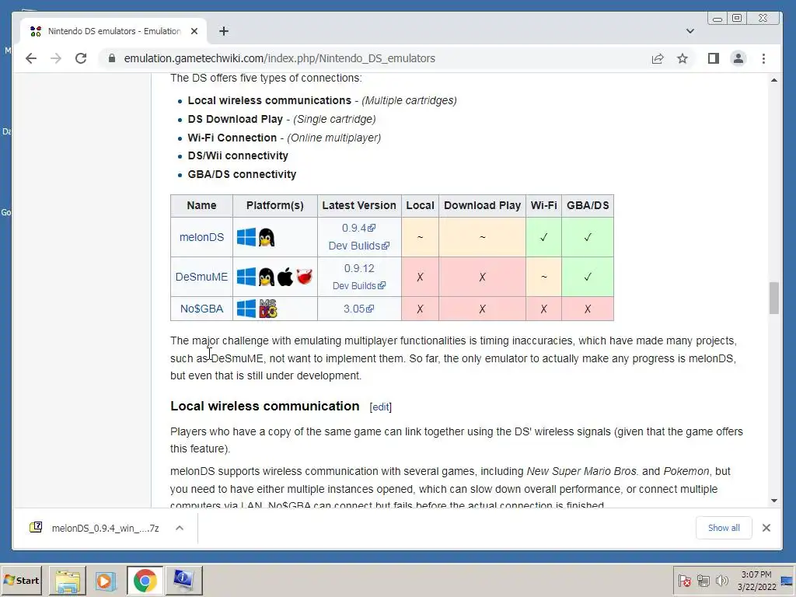Close the downloads bar
The image size is (796, 597).
(x=766, y=528)
